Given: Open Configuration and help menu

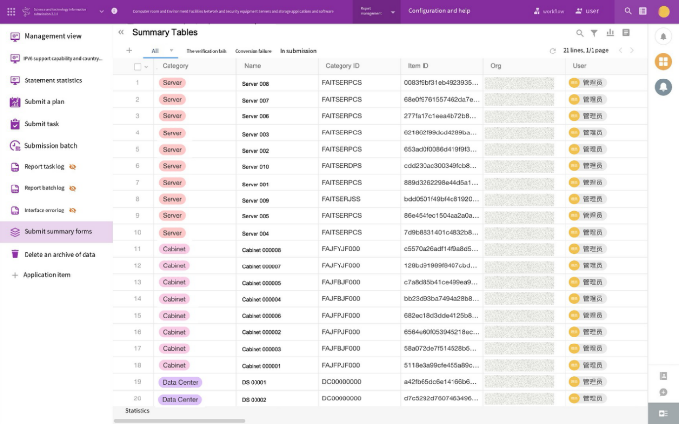Looking at the screenshot, I should click(x=439, y=11).
